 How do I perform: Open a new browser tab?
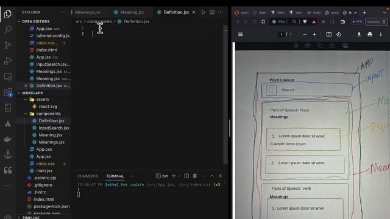pyautogui.click(x=364, y=13)
